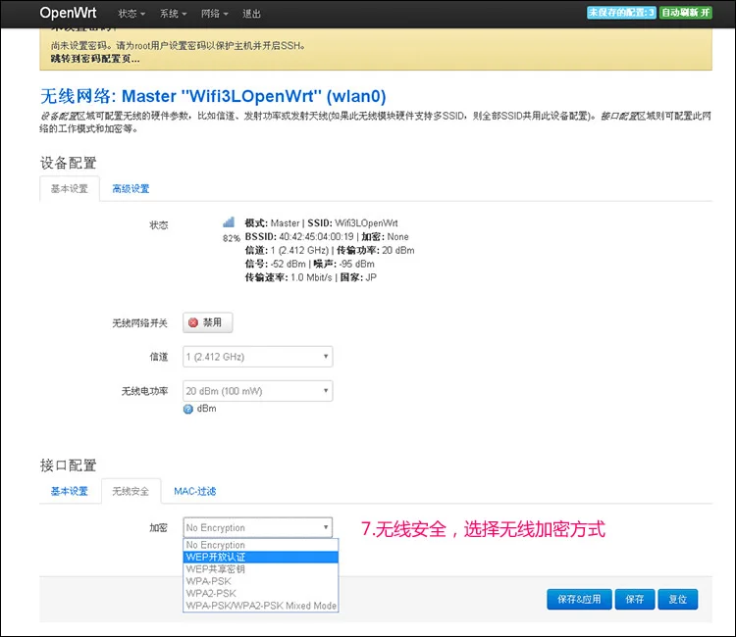Screen dimensions: 736x637
Task: Open the 跳转到密码配置页 link
Action: (95, 59)
